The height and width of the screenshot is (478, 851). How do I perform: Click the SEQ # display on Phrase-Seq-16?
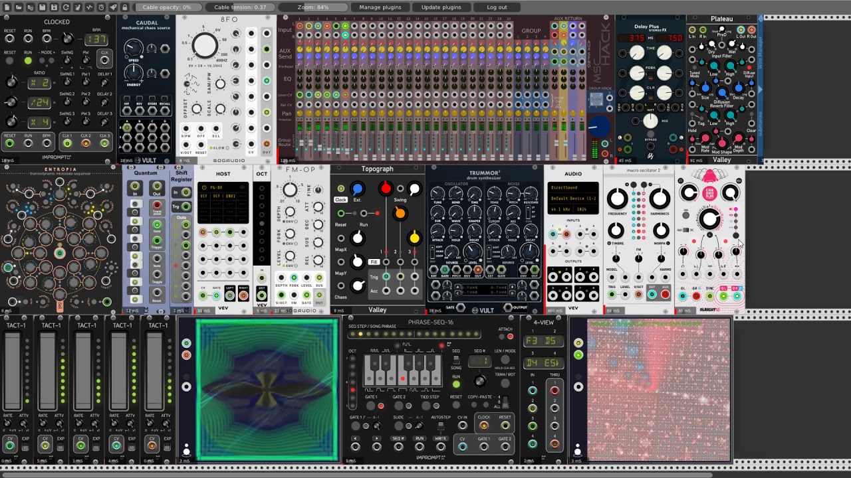point(480,360)
